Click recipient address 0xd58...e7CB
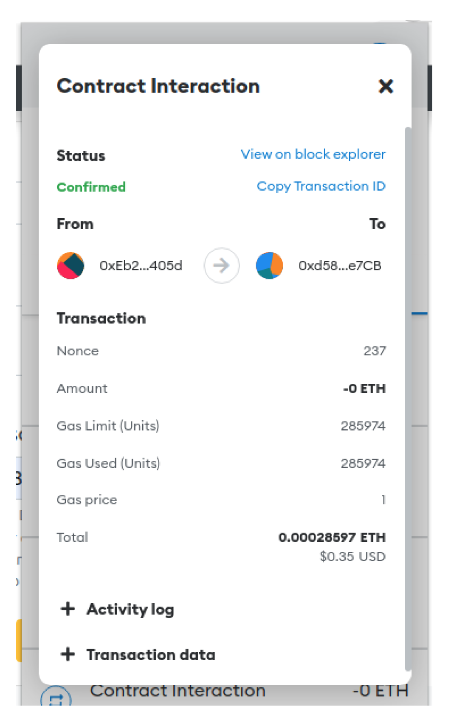Viewport: 451px width, 723px height. point(340,266)
